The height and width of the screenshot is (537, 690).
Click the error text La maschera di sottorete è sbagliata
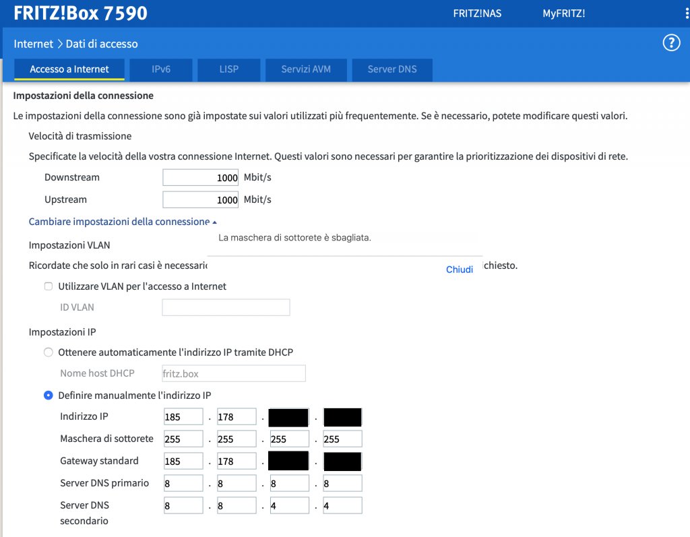[294, 238]
